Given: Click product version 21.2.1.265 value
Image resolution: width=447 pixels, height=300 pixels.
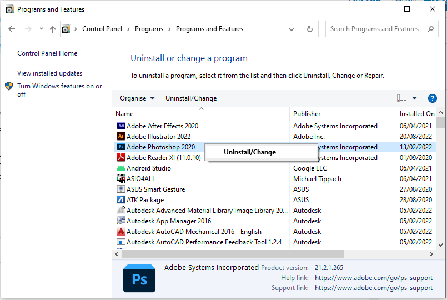Looking at the screenshot, I should [329, 267].
